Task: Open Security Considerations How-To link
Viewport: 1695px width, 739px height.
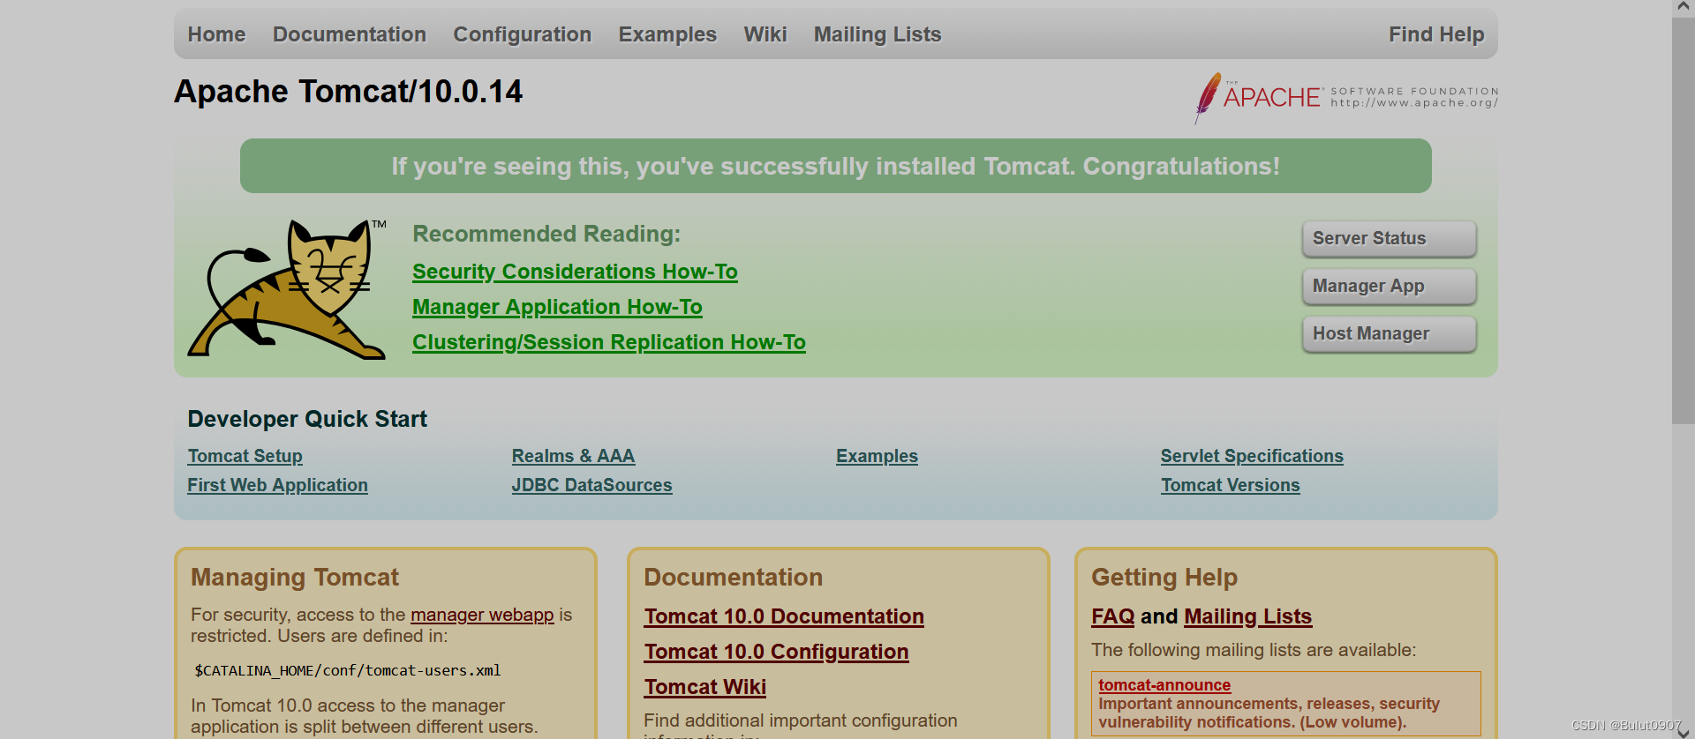Action: pyautogui.click(x=575, y=272)
